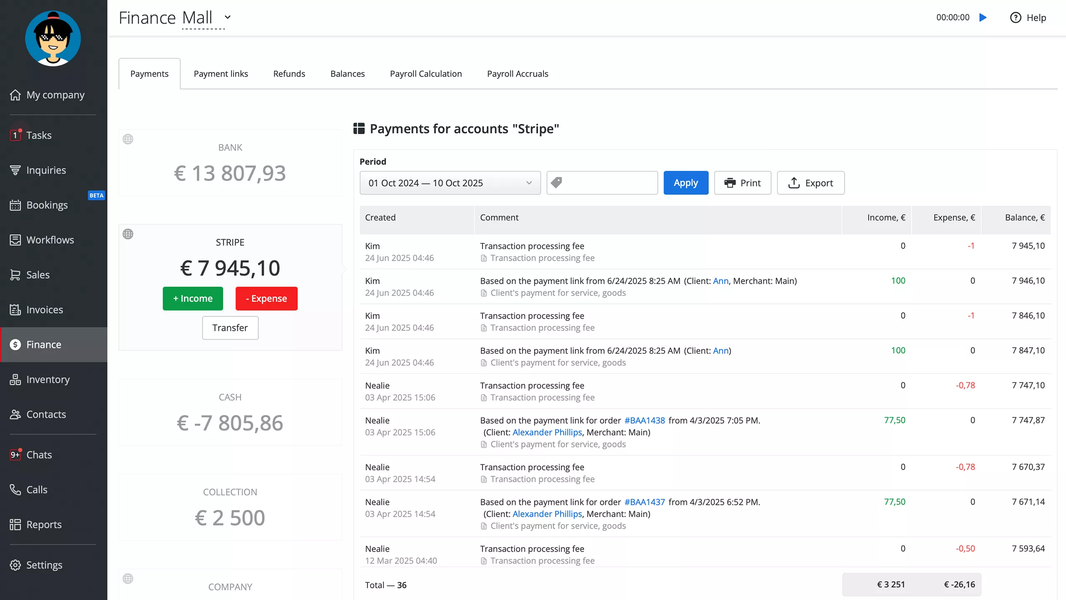Open the Period date range dropdown

pos(450,183)
